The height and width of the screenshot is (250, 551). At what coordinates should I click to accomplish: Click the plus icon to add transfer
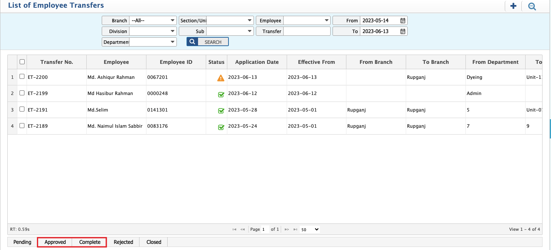(x=513, y=6)
